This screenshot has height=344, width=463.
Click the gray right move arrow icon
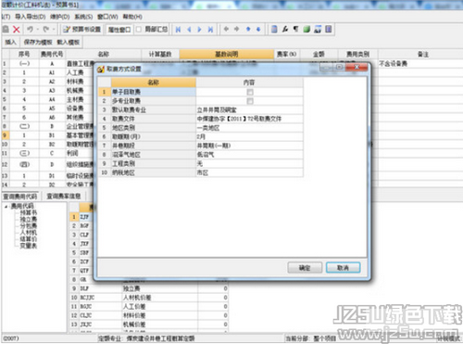237,29
